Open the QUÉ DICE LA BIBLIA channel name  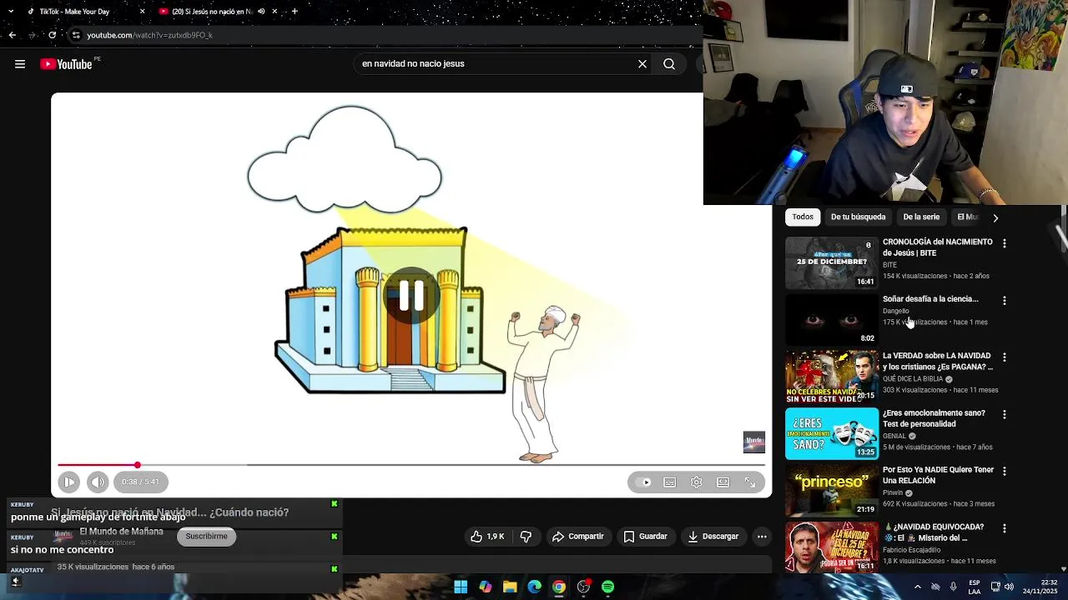tap(913, 379)
